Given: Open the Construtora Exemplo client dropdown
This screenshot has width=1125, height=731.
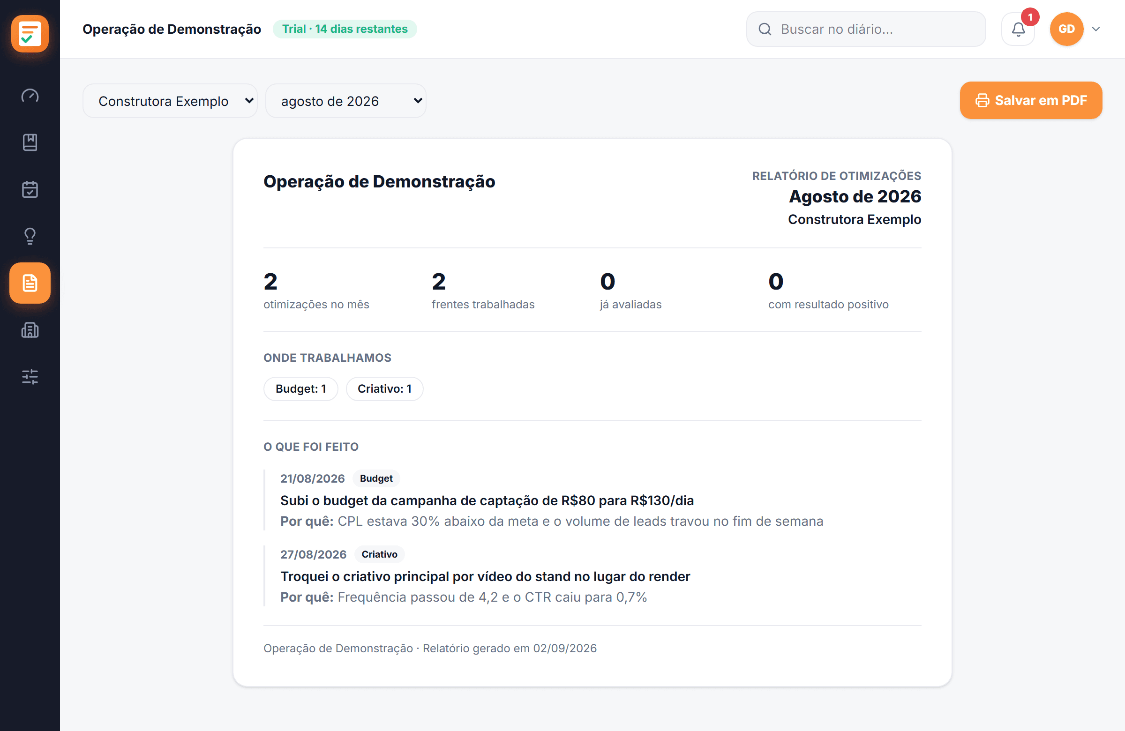Looking at the screenshot, I should click(170, 101).
